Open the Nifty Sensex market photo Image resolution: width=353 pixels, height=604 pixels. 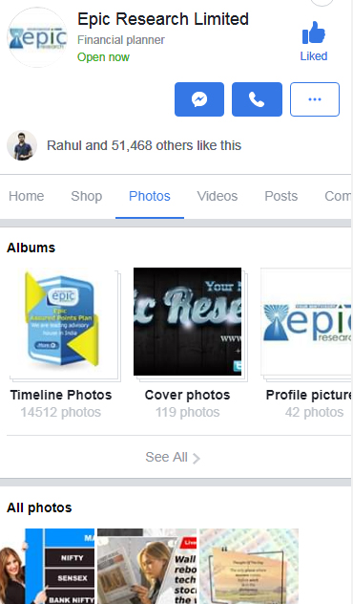(x=47, y=566)
